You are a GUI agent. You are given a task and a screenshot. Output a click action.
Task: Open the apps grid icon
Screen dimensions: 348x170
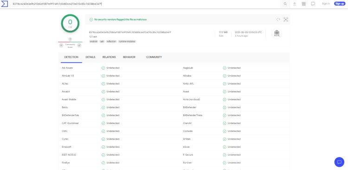304,4
